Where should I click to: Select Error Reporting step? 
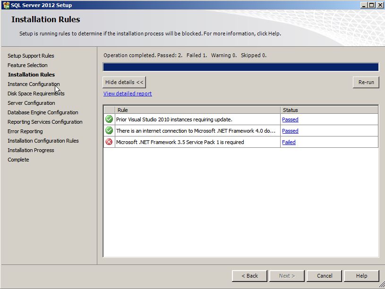click(25, 131)
